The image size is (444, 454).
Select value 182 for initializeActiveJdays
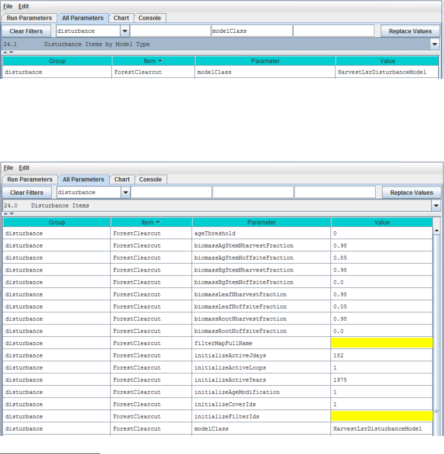[x=382, y=355]
